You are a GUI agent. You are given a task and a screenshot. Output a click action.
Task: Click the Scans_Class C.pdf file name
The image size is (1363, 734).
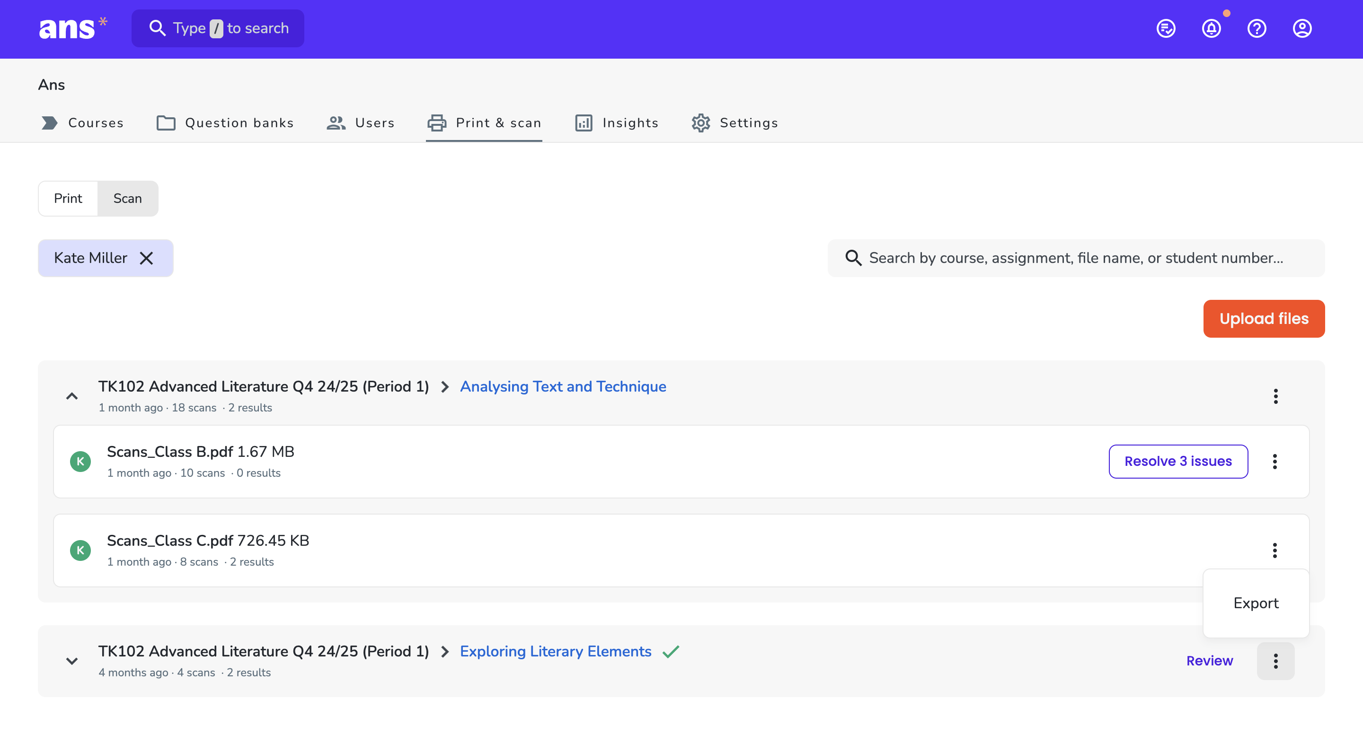click(170, 541)
